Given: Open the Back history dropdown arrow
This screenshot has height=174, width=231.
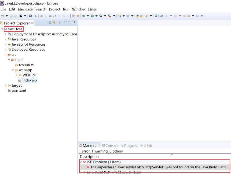Looking at the screenshot, I should [193, 16].
